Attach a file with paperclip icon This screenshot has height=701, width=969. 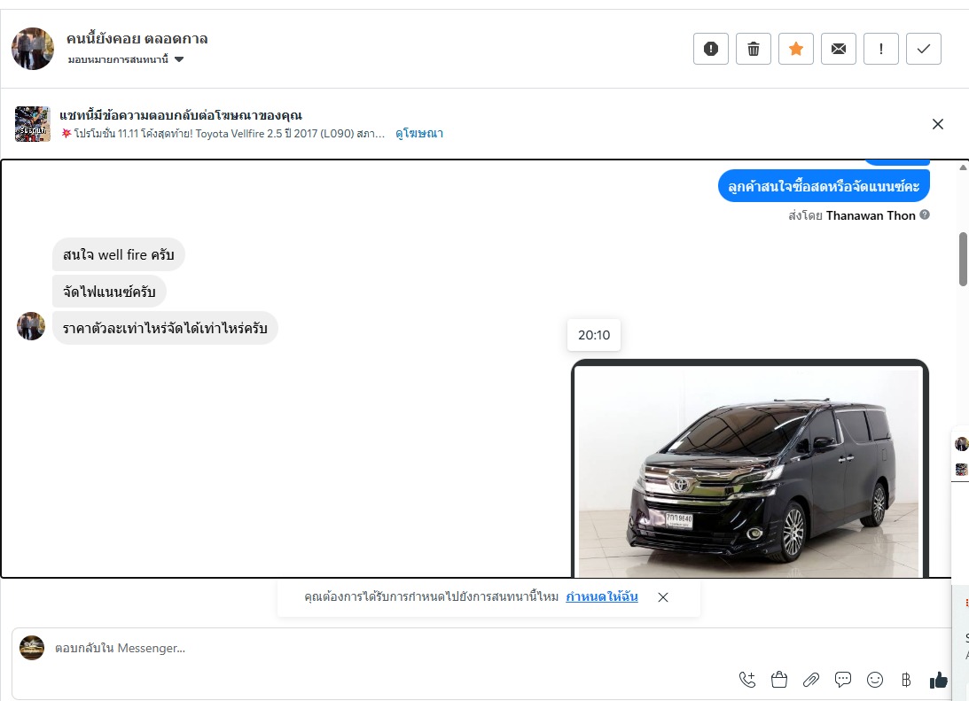pyautogui.click(x=811, y=680)
